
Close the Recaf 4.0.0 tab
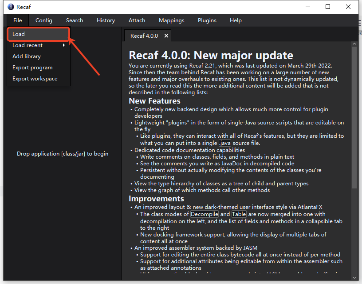click(x=166, y=36)
